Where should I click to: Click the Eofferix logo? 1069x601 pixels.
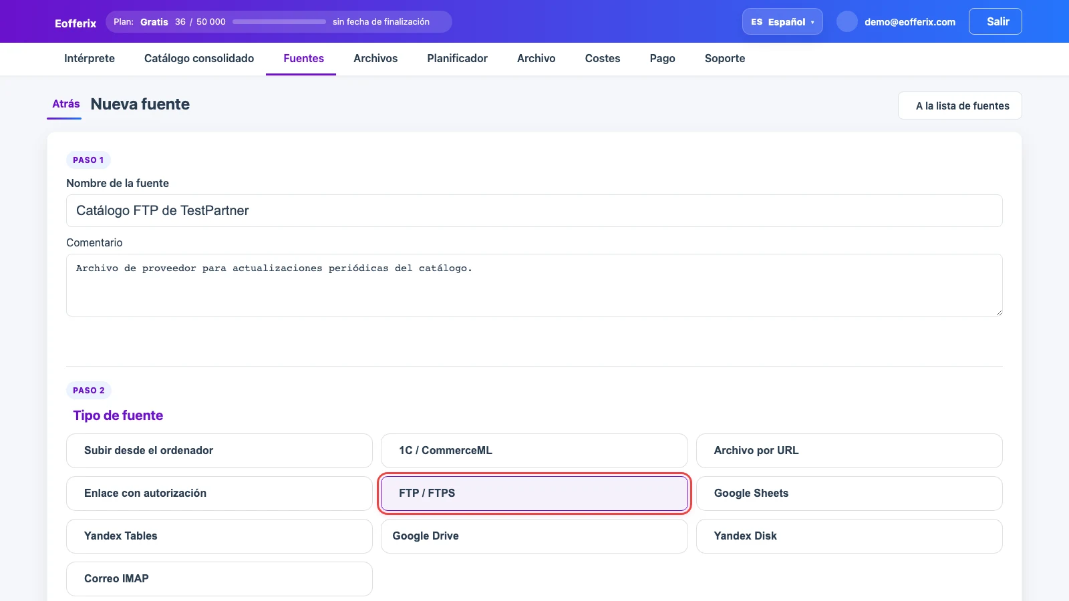[75, 23]
